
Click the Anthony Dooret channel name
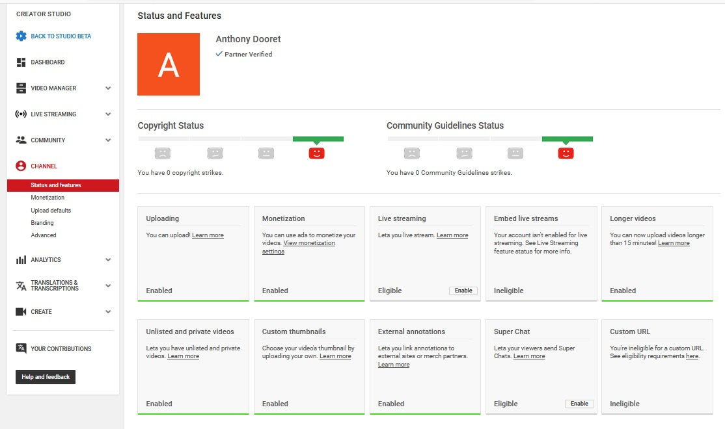tap(249, 39)
